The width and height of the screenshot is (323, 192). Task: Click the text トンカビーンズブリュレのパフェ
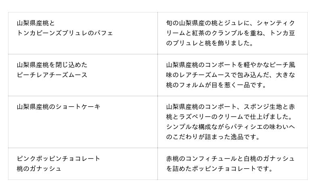65,33
